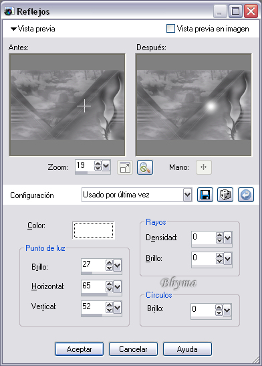This screenshot has width=262, height=366.
Task: Select the Mano pan tool icon
Action: click(204, 167)
